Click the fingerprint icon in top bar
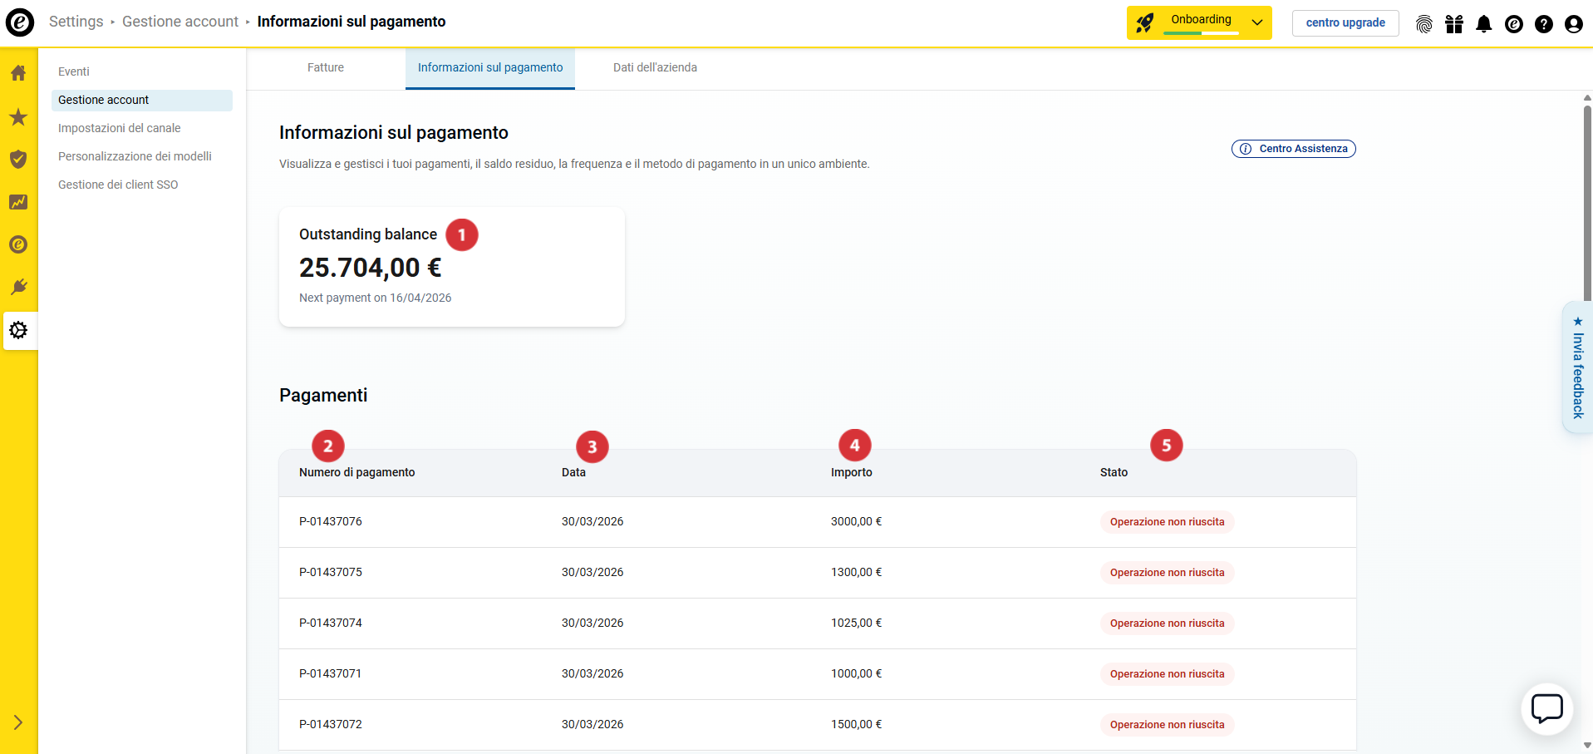The image size is (1593, 754). 1423,24
